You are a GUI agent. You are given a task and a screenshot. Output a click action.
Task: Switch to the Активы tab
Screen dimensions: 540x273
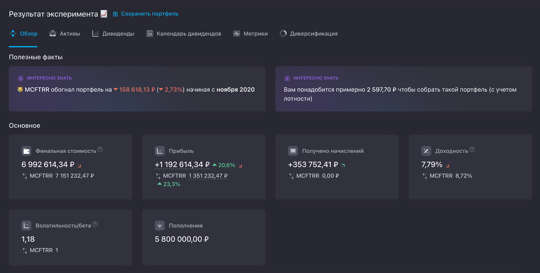(65, 34)
